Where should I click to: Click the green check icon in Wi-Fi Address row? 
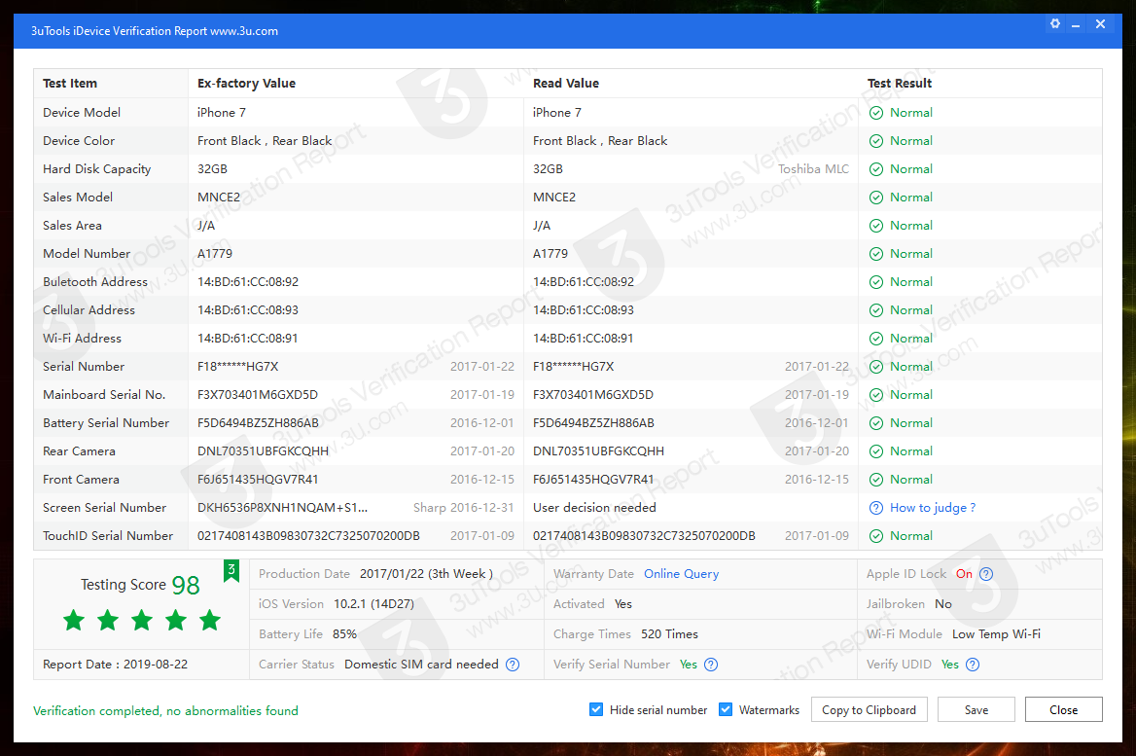tap(876, 339)
